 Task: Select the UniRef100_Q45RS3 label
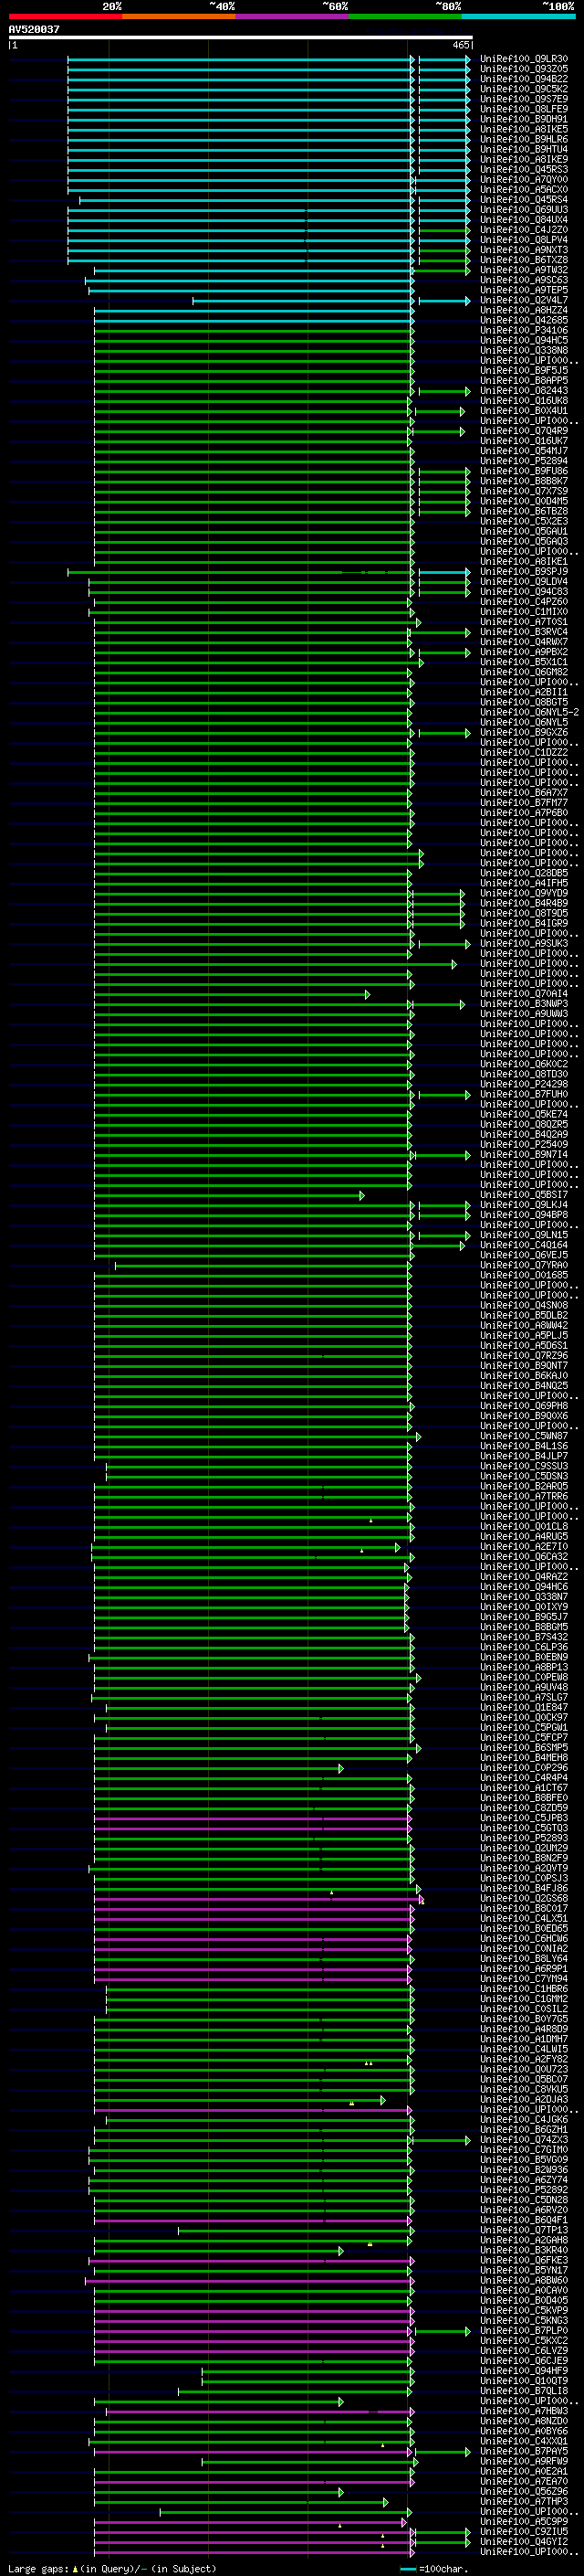tap(524, 169)
